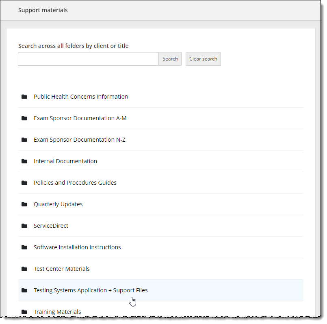The width and height of the screenshot is (327, 324).
Task: Click the folder icon beside Exam Sponsor Documentation A-M
Action: click(25, 118)
